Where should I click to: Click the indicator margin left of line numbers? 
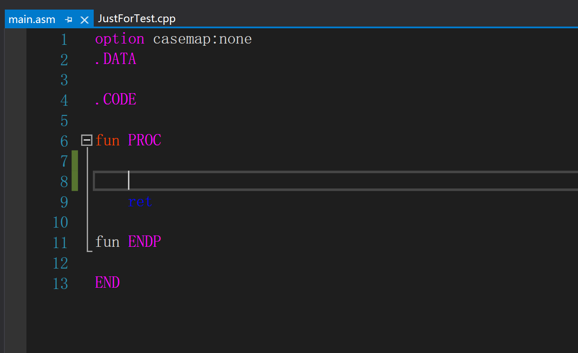[x=15, y=174]
